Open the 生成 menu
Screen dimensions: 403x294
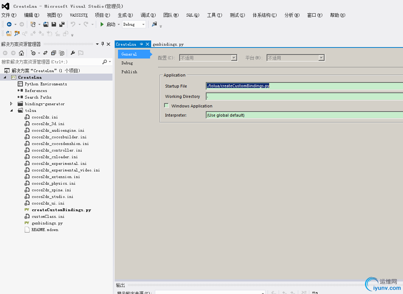tap(125, 15)
